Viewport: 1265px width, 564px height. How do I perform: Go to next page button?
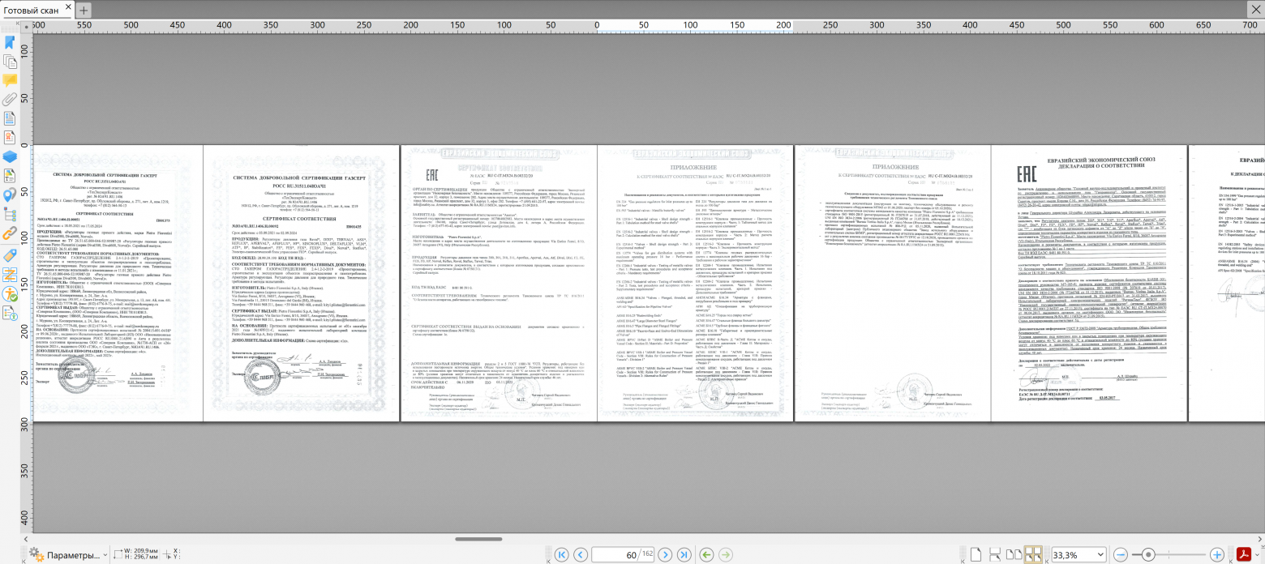(x=665, y=554)
